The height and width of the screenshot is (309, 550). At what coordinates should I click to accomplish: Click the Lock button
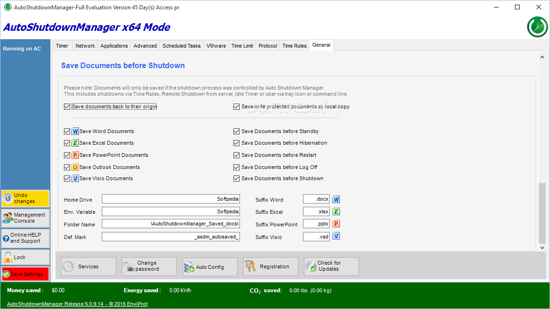(x=25, y=258)
